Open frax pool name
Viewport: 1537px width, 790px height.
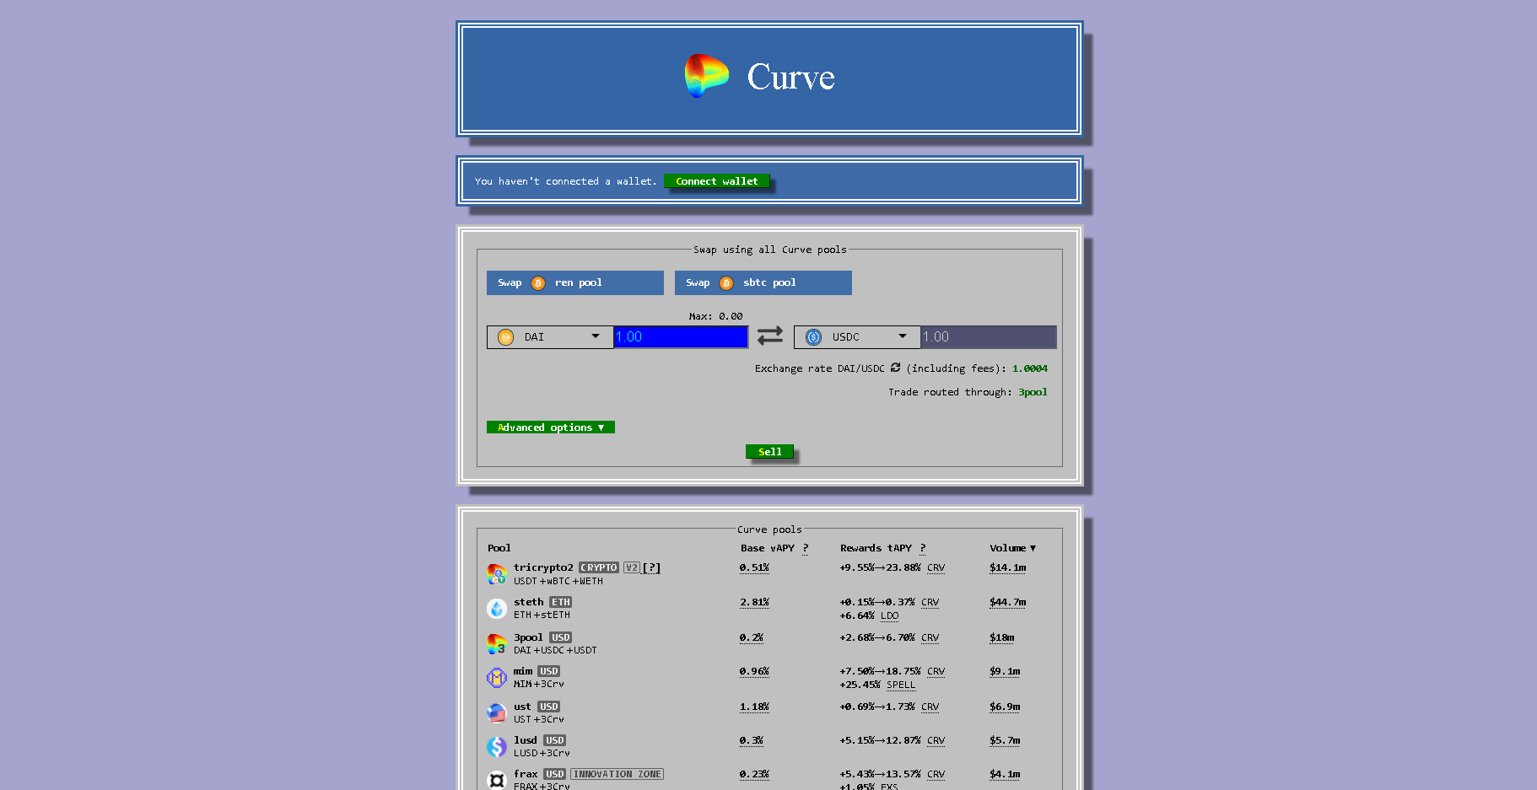(526, 774)
